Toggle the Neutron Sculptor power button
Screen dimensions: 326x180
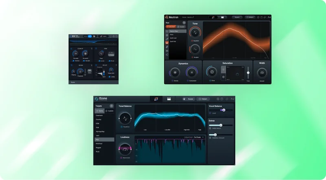click(x=192, y=57)
